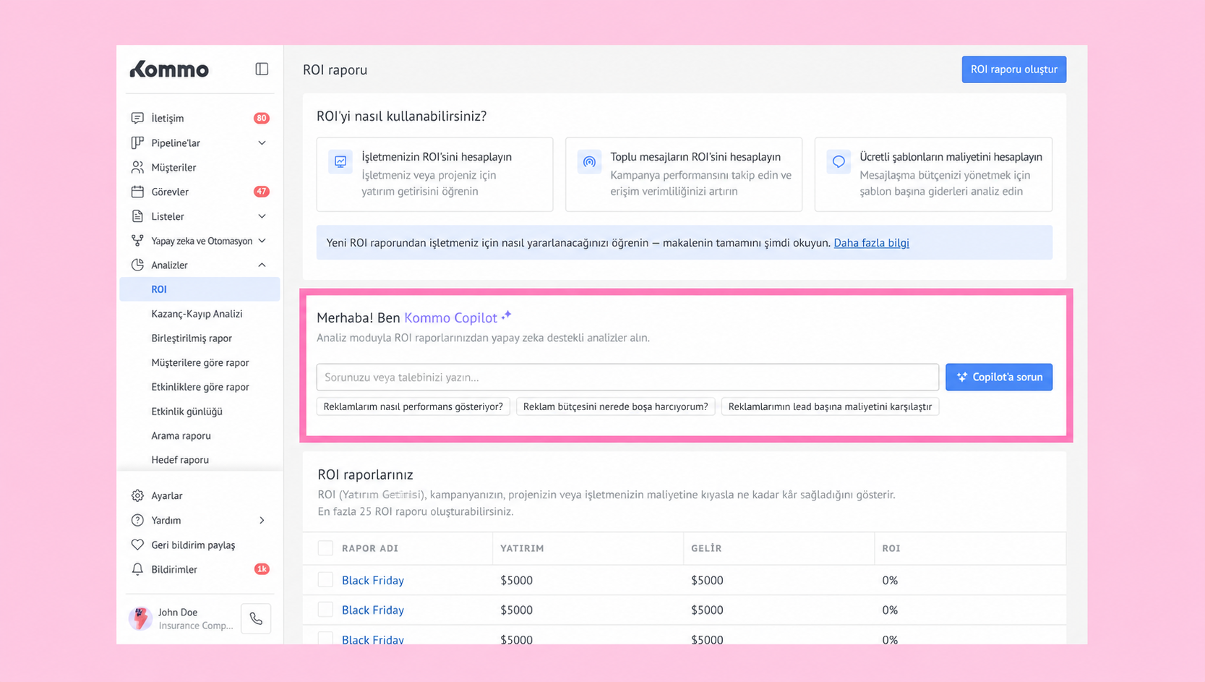
Task: Choose suggestion Reklamlarım nasıl performans gösteriyor?
Action: (x=413, y=406)
